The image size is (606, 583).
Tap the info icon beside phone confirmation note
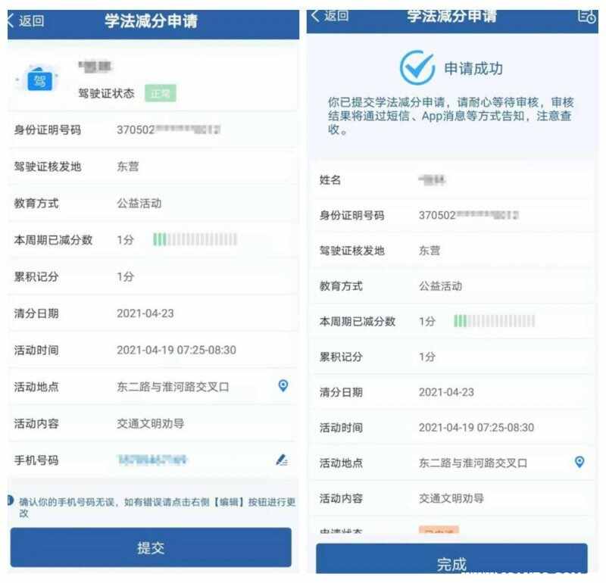11,501
